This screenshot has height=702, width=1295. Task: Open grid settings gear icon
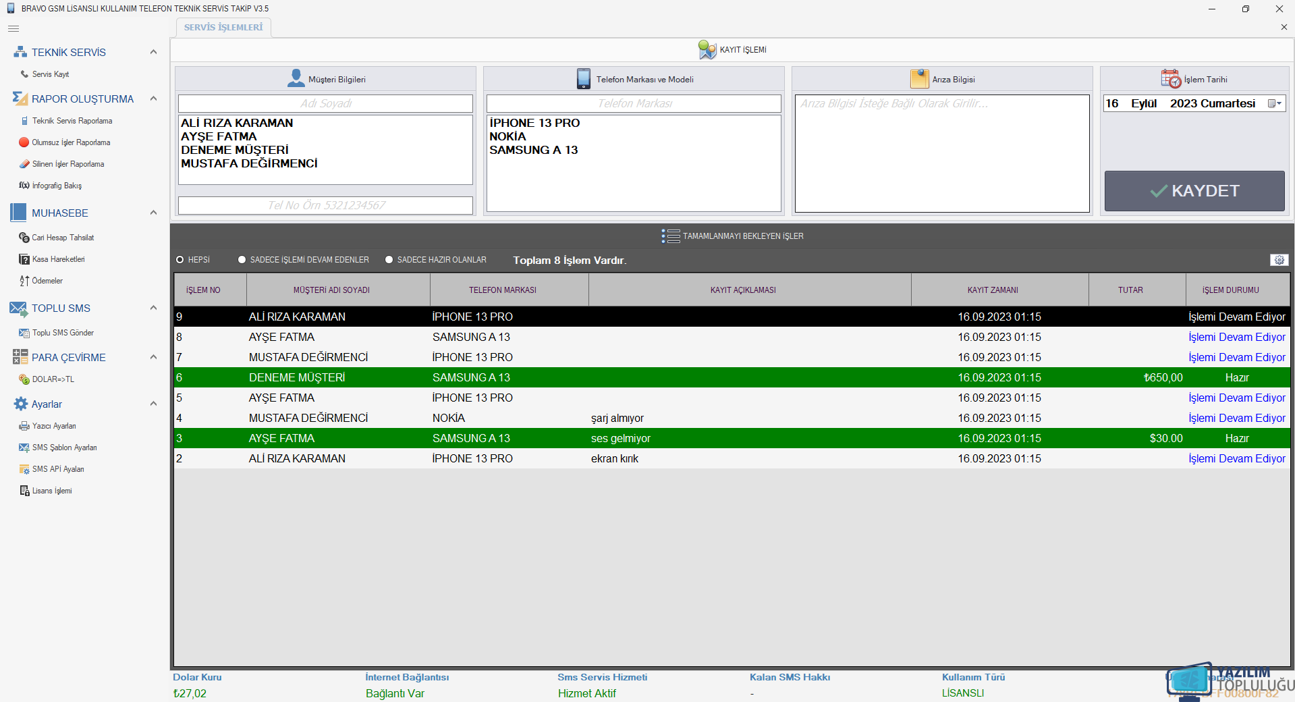1279,260
